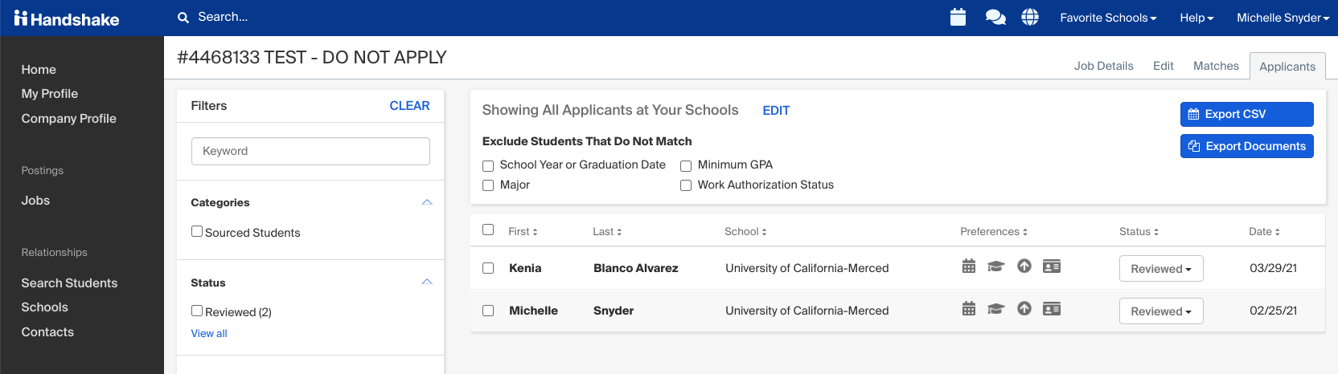Open Snyder last name link
This screenshot has width=1338, height=374.
[614, 311]
